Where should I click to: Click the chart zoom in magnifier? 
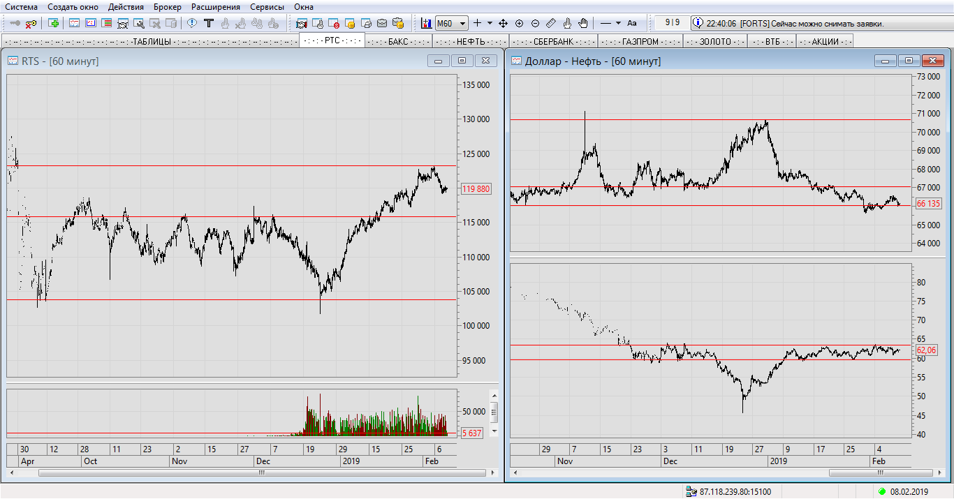click(x=519, y=23)
